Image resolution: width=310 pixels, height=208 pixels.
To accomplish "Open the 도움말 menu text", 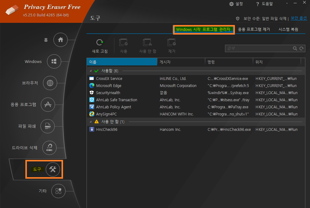I will coord(267,4).
